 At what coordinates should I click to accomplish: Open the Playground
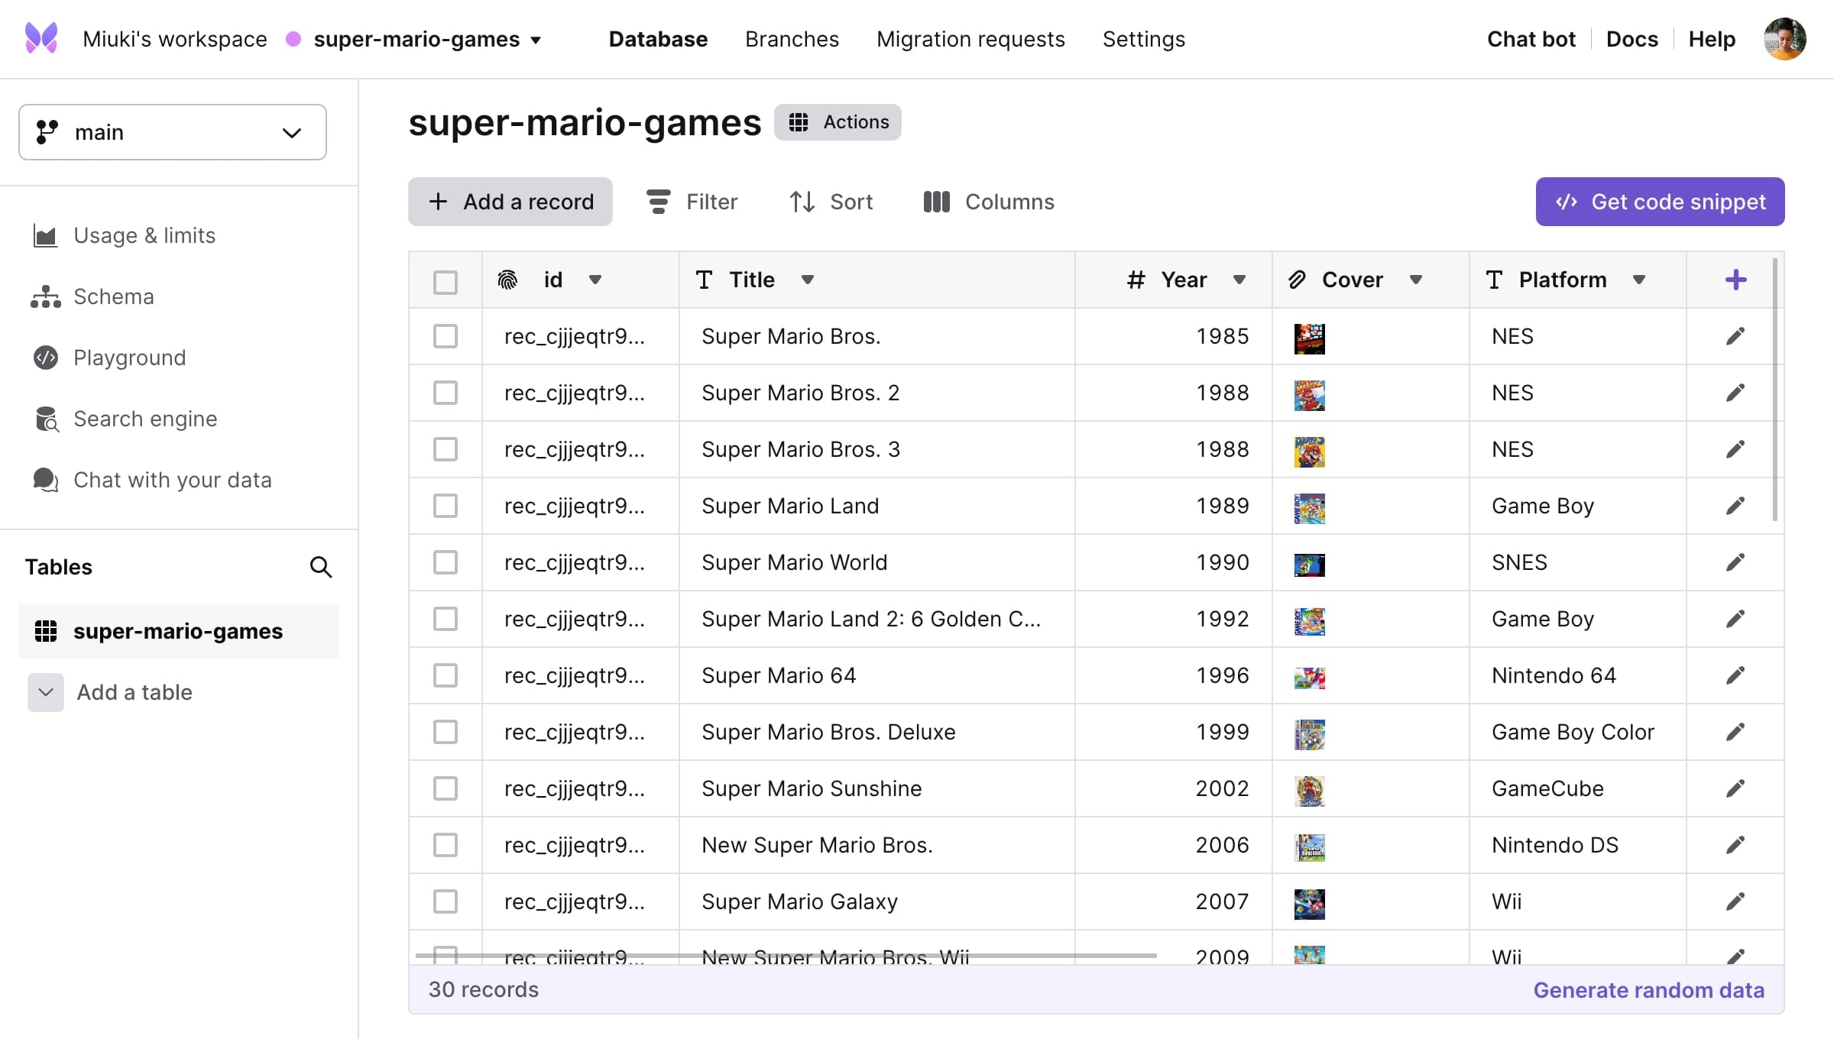point(109,358)
